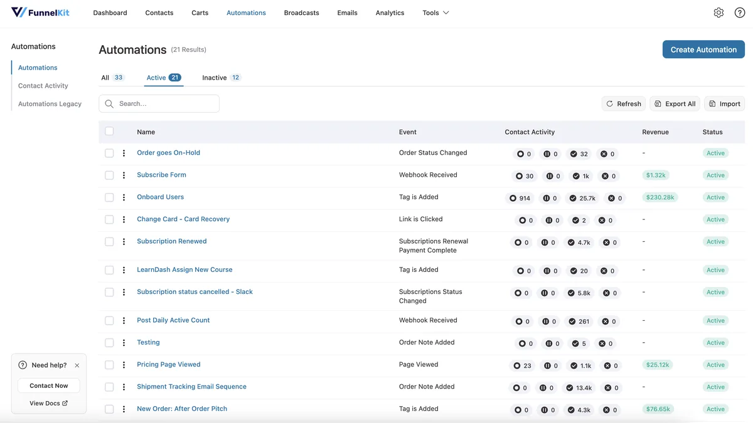Check the box for Pricing Page Viewed

[x=109, y=365]
